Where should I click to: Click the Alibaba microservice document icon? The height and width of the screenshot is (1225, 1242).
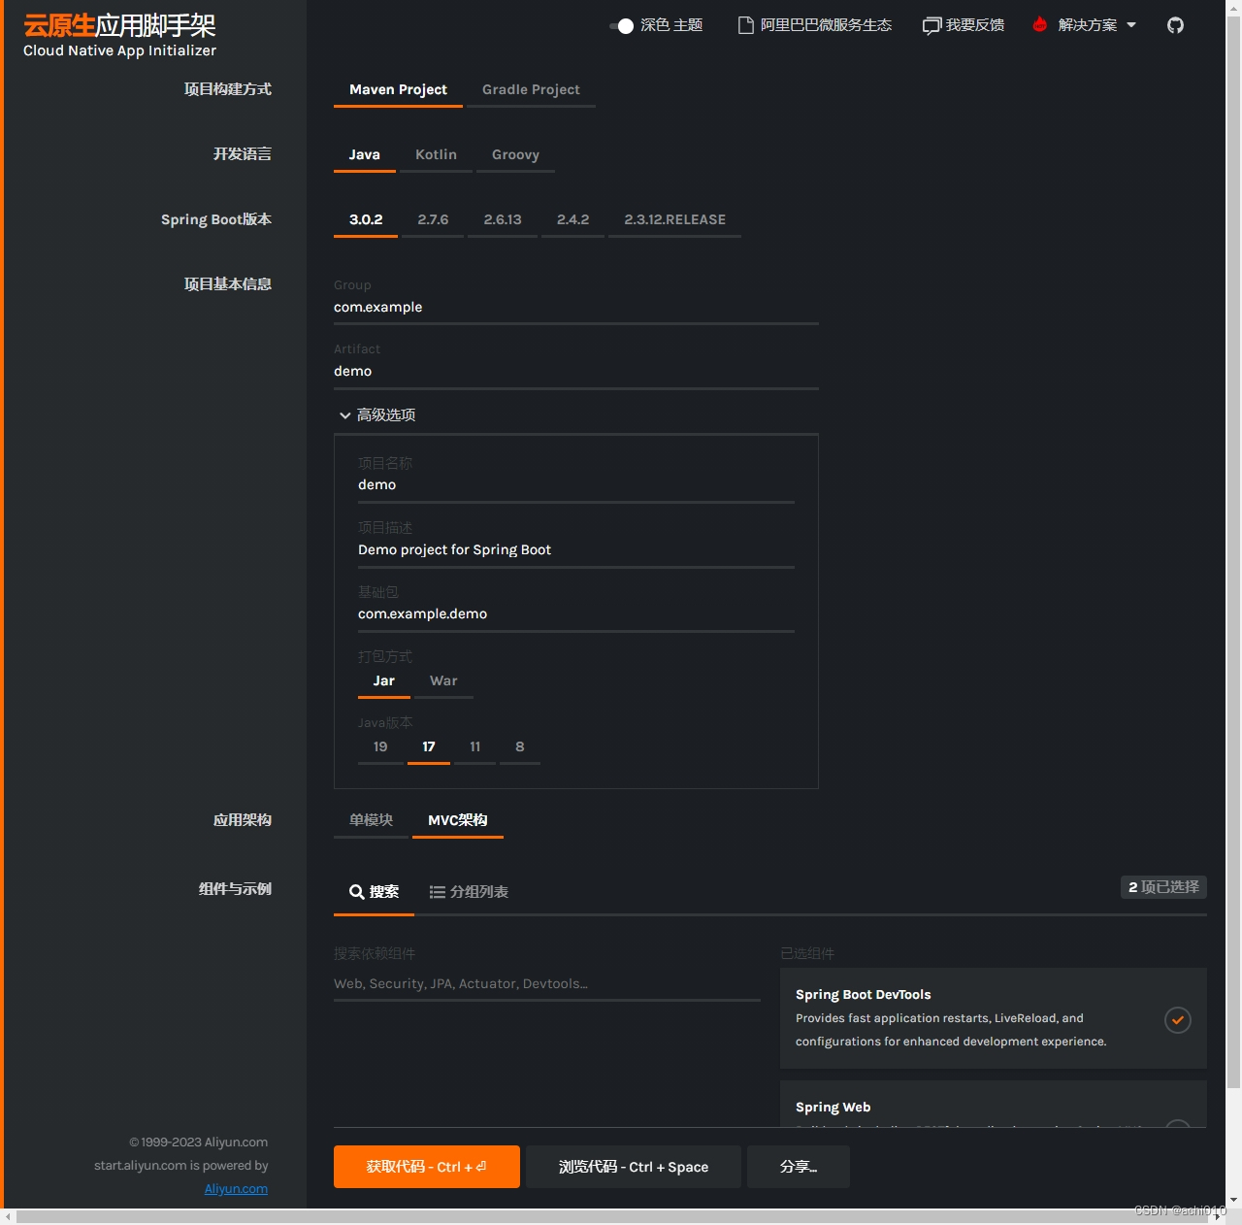pyautogui.click(x=746, y=25)
